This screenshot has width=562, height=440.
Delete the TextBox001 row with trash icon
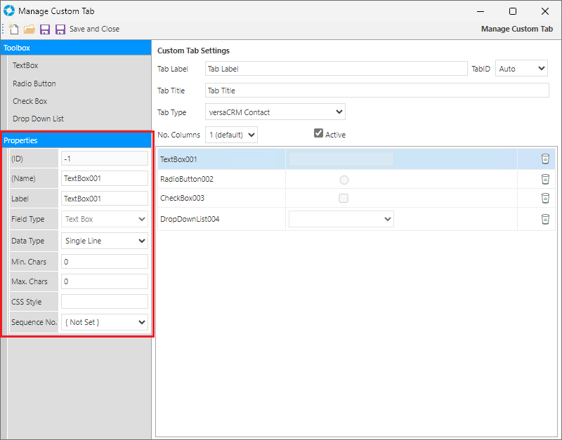pos(545,159)
